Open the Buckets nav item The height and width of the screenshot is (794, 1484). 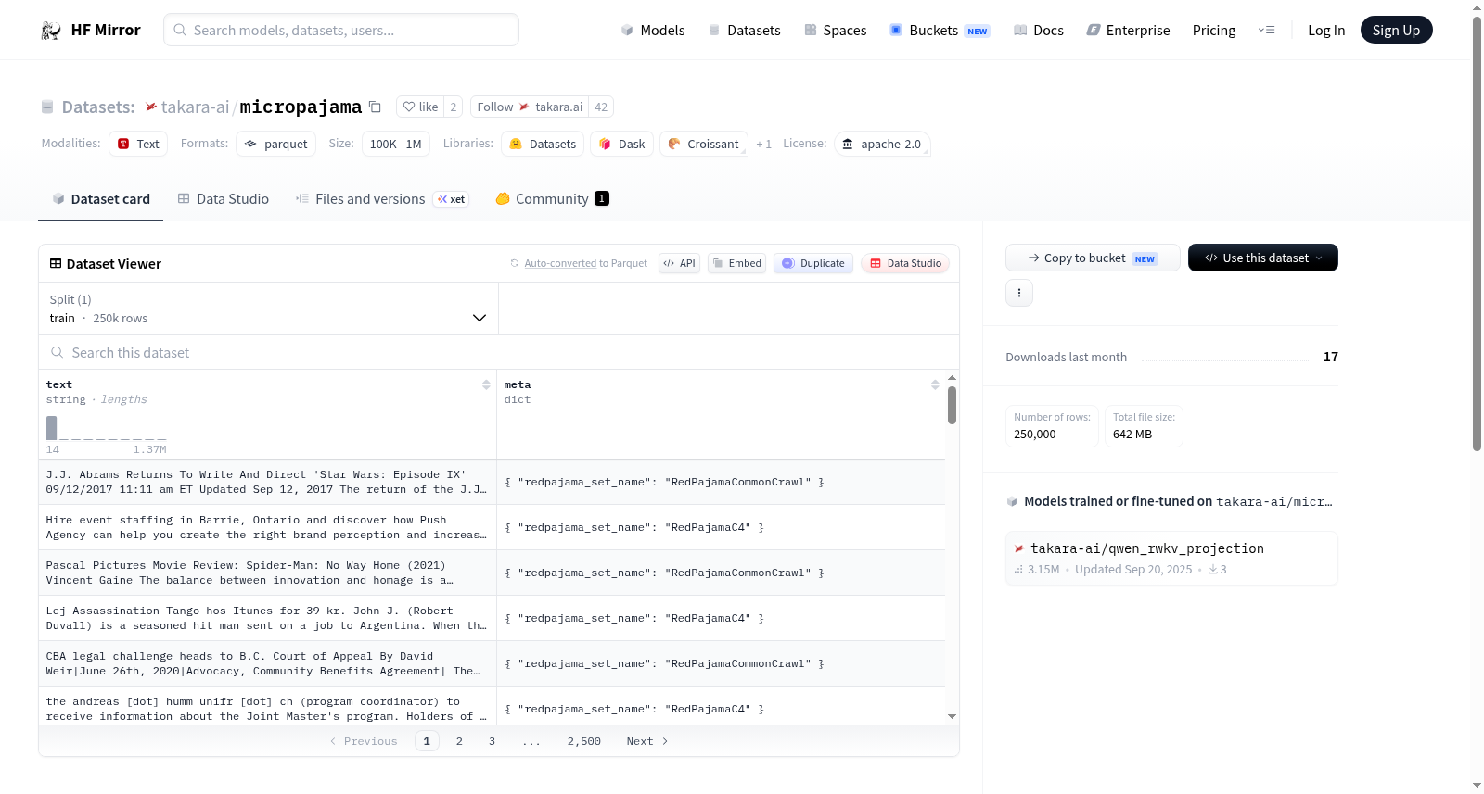939,31
